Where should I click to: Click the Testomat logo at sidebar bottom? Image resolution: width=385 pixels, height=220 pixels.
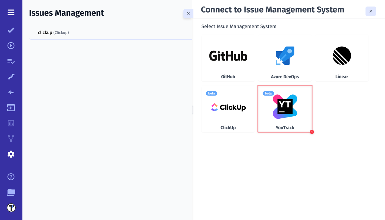coord(11,207)
